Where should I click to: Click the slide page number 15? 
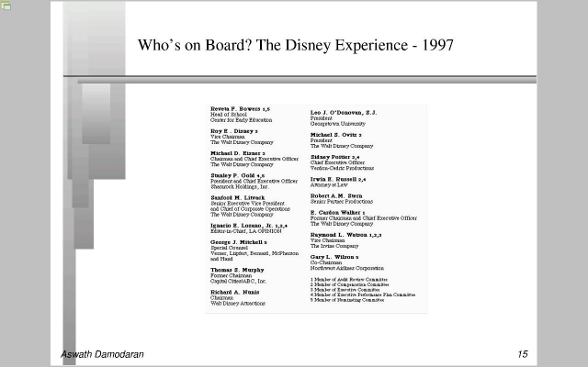coord(523,354)
